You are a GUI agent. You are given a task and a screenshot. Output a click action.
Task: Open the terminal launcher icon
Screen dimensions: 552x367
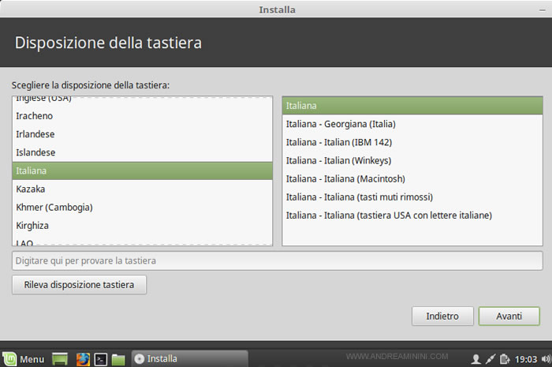[x=101, y=359]
